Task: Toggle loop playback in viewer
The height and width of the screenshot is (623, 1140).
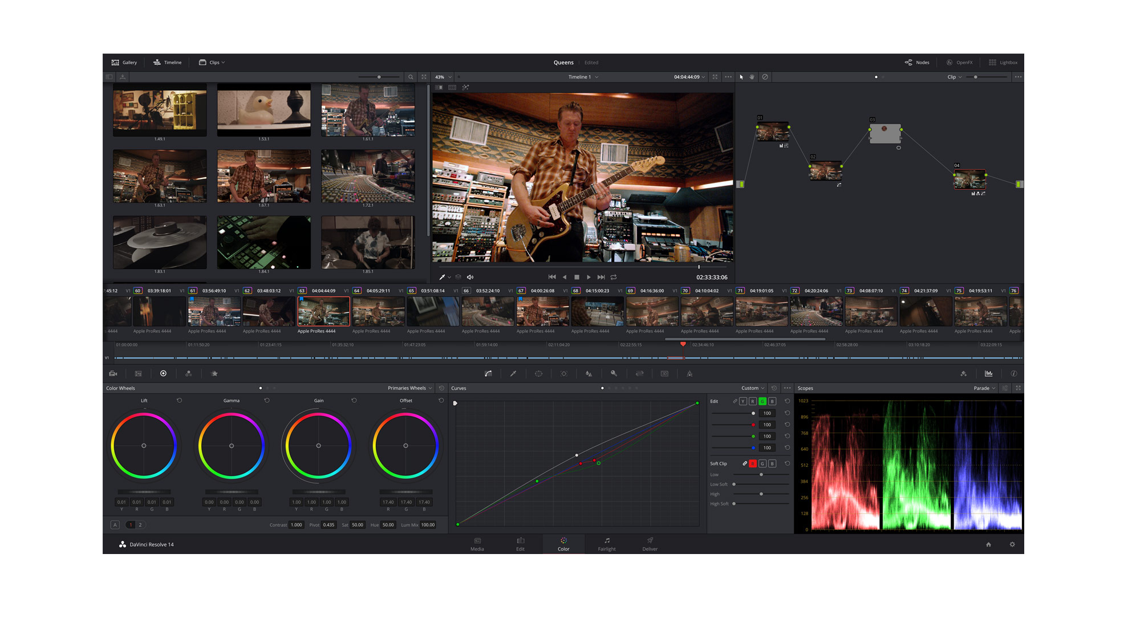Action: pyautogui.click(x=614, y=278)
